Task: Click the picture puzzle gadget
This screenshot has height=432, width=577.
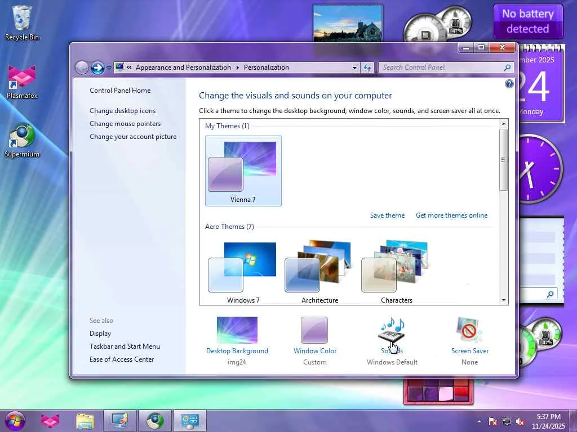Action: click(438, 392)
